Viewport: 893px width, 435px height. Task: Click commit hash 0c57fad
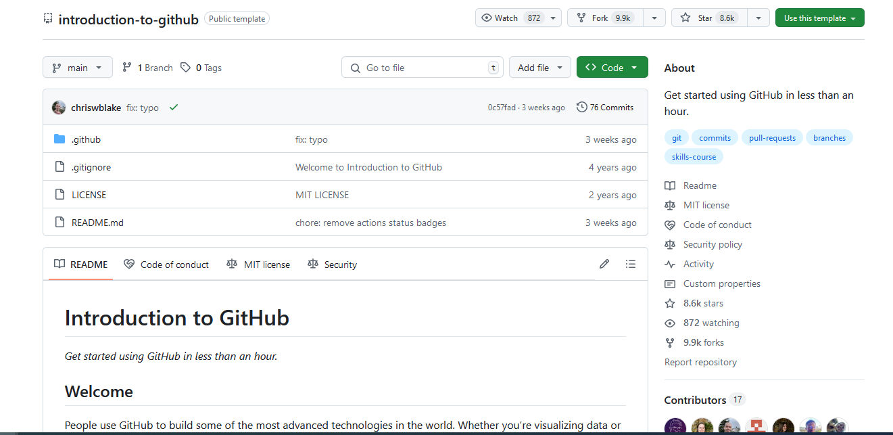(502, 108)
